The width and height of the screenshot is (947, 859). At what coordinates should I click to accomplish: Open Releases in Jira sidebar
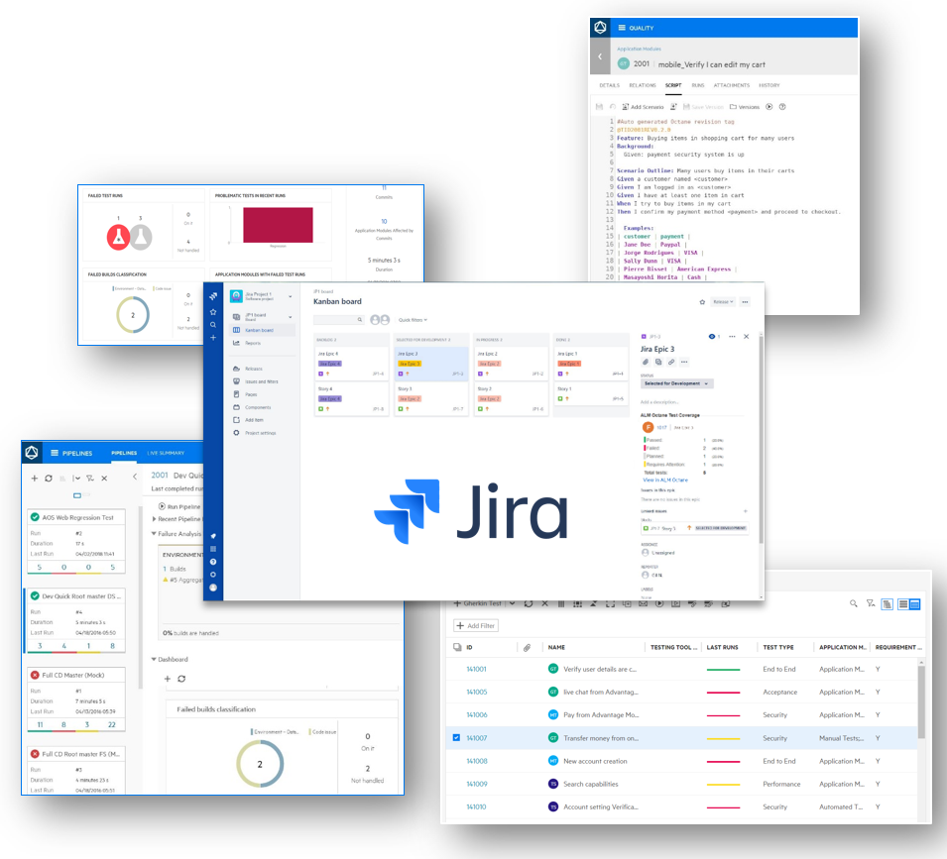tap(253, 369)
